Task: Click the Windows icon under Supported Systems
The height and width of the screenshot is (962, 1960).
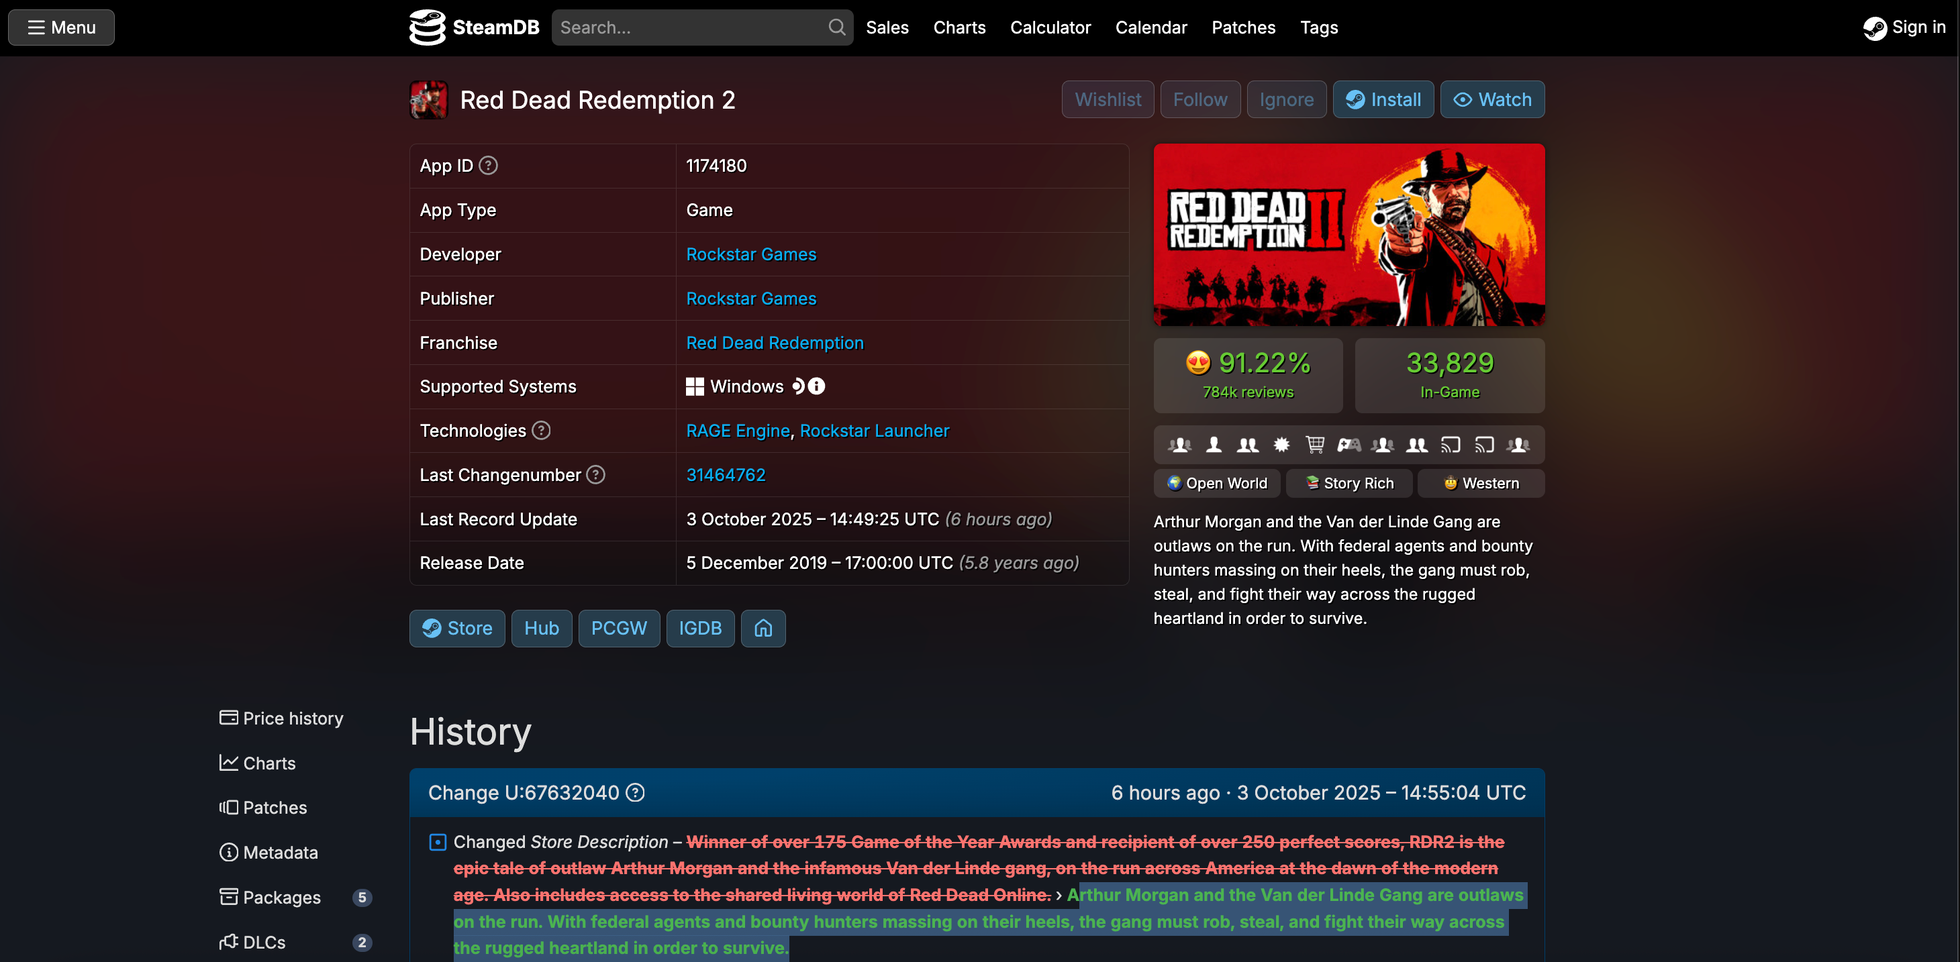Action: (x=695, y=386)
